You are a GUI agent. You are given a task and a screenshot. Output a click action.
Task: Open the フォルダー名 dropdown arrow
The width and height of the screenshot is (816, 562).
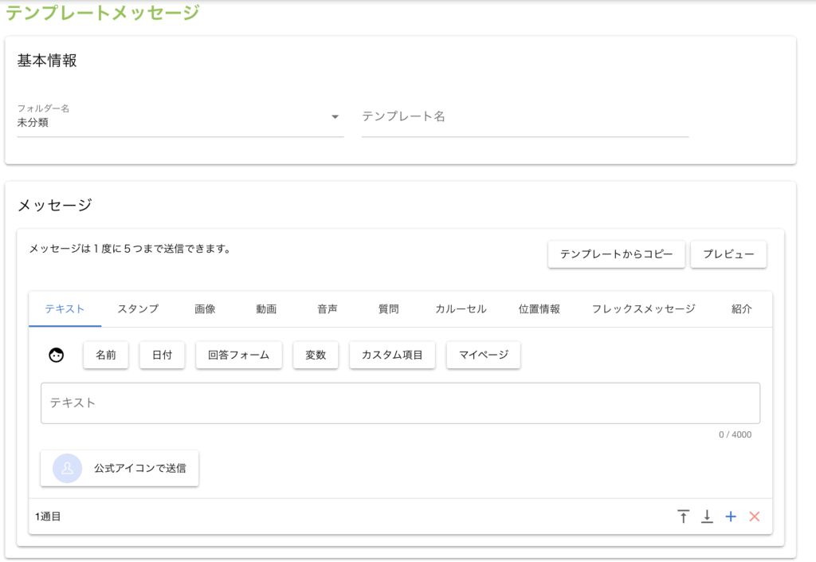(335, 117)
